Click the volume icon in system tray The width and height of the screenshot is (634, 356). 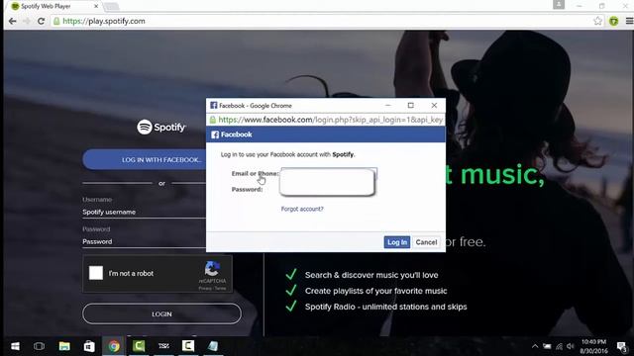pos(571,346)
